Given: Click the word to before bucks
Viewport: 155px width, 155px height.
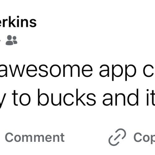Looking at the screenshot, I should click(x=21, y=98).
